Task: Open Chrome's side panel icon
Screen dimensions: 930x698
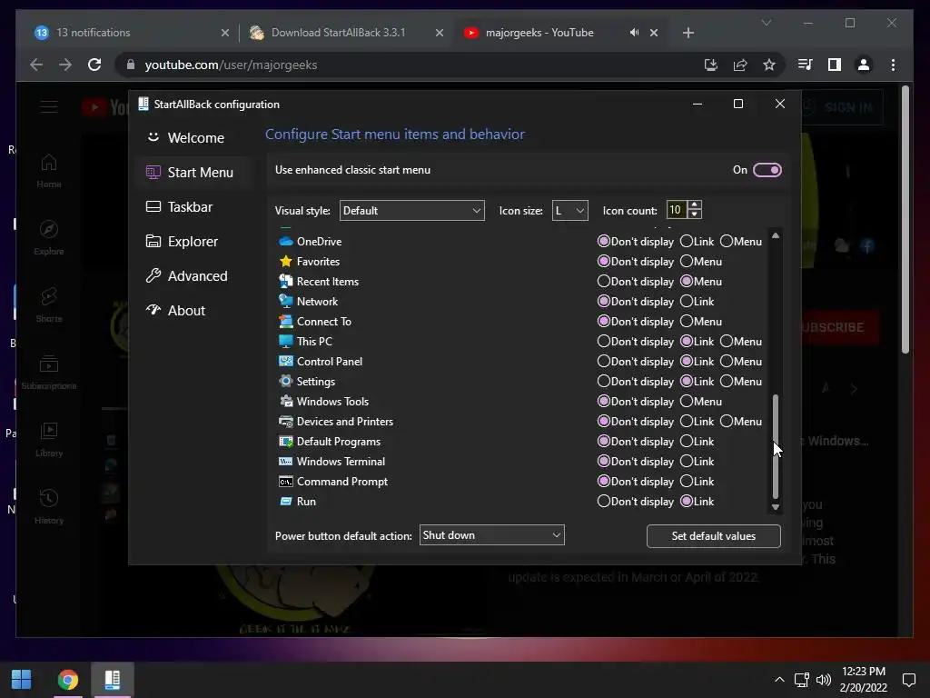Action: coord(835,65)
